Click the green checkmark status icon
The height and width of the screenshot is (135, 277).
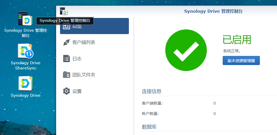tap(186, 50)
